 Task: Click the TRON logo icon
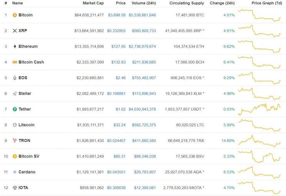click(x=15, y=140)
